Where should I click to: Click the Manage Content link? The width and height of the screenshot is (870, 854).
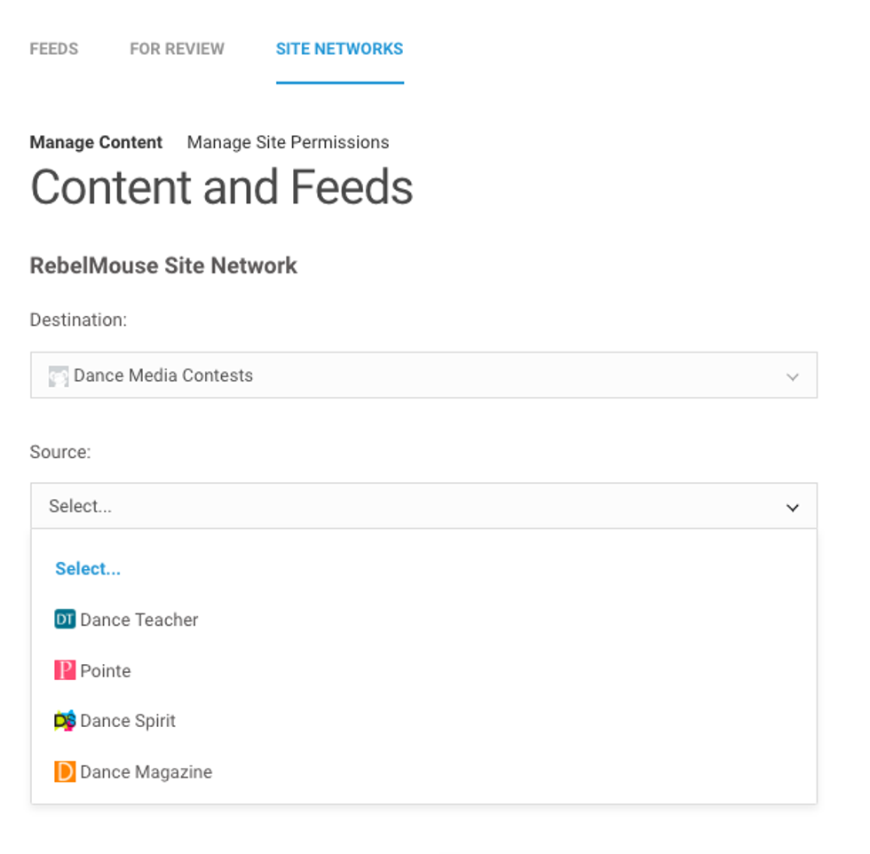pyautogui.click(x=96, y=142)
